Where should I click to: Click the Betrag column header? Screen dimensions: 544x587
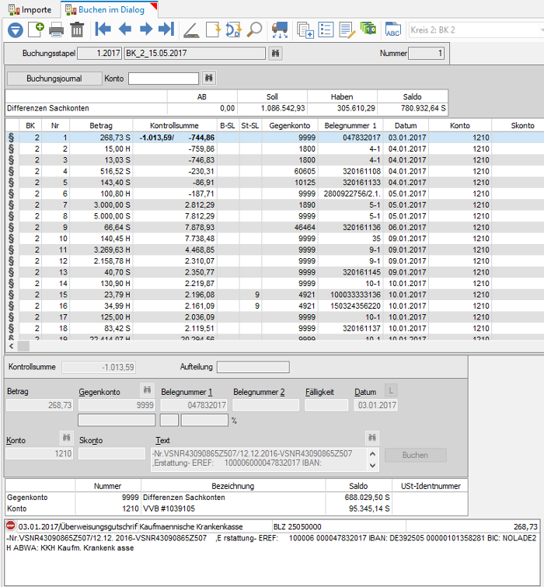tap(101, 126)
